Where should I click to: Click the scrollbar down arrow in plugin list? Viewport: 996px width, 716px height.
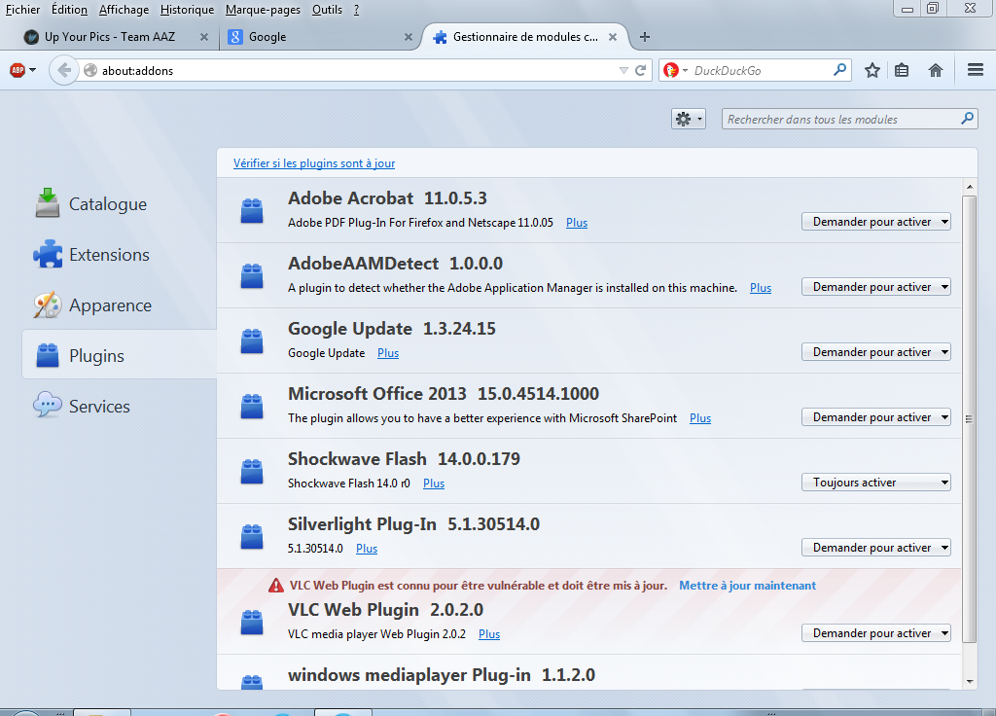970,682
